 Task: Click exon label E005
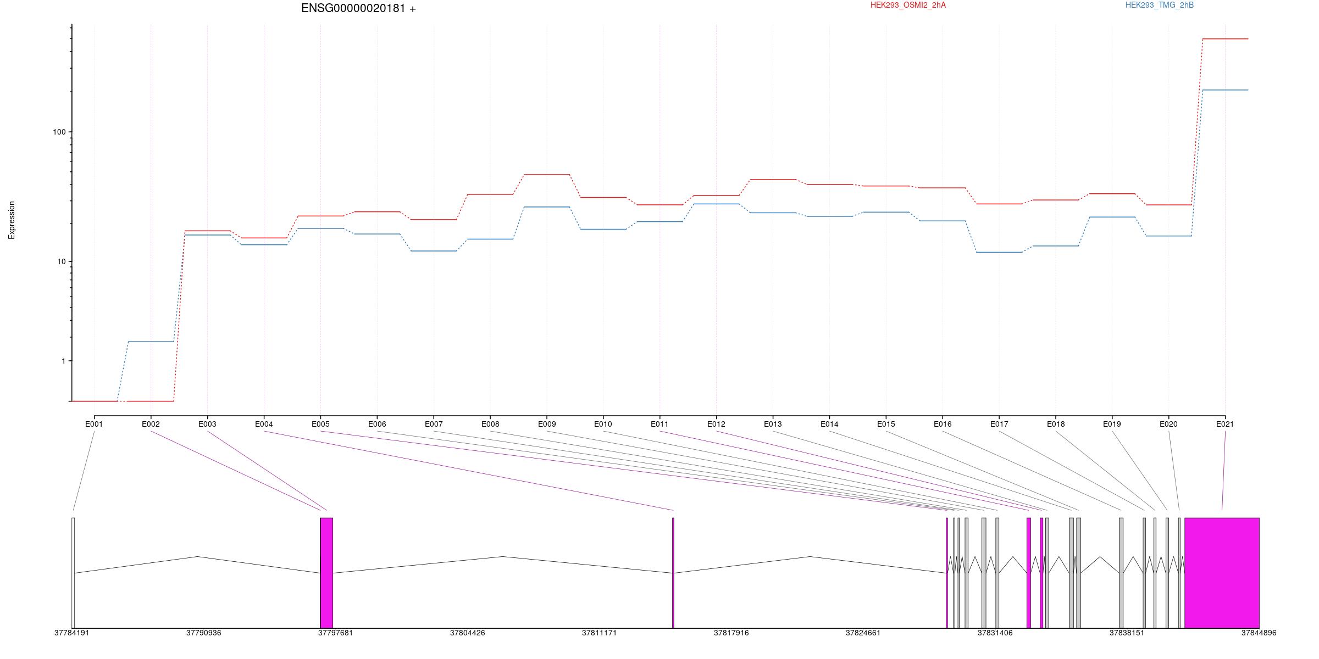(320, 424)
